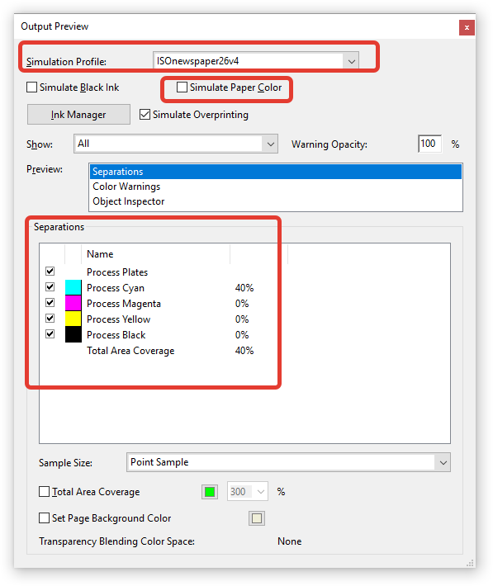Click the Process Plates row label
This screenshot has width=493, height=586.
click(x=117, y=272)
